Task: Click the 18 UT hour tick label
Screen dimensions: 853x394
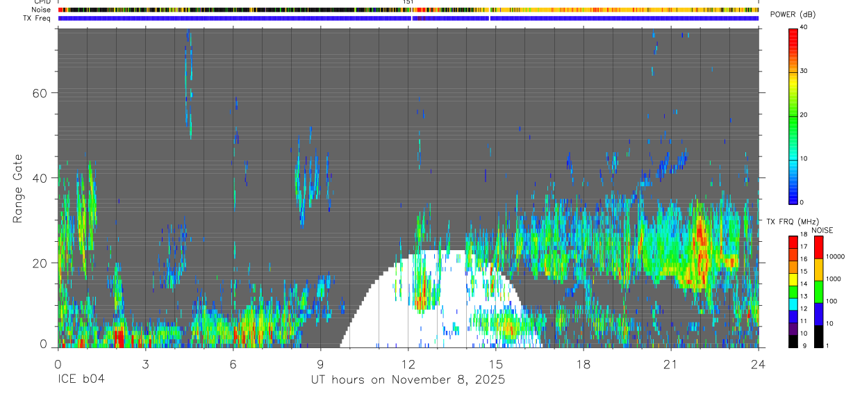Action: click(x=583, y=365)
